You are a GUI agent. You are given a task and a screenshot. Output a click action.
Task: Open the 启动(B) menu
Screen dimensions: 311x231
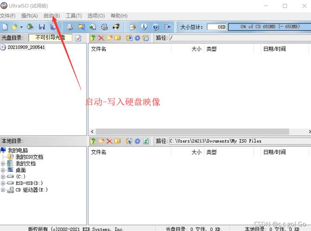[x=51, y=16]
